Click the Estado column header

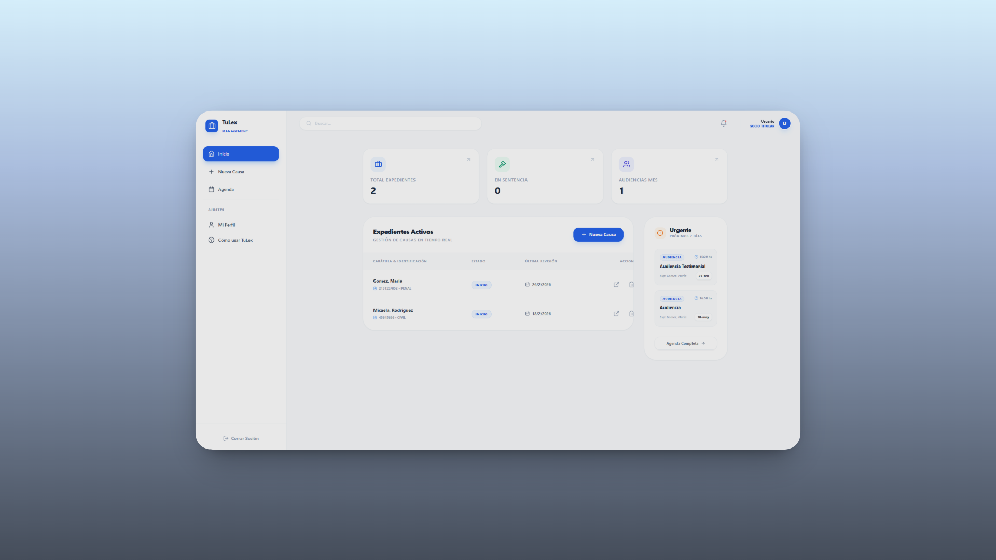[x=478, y=261]
